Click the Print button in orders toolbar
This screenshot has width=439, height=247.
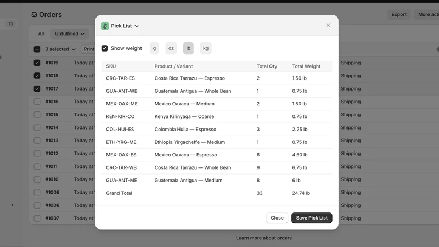(x=88, y=49)
